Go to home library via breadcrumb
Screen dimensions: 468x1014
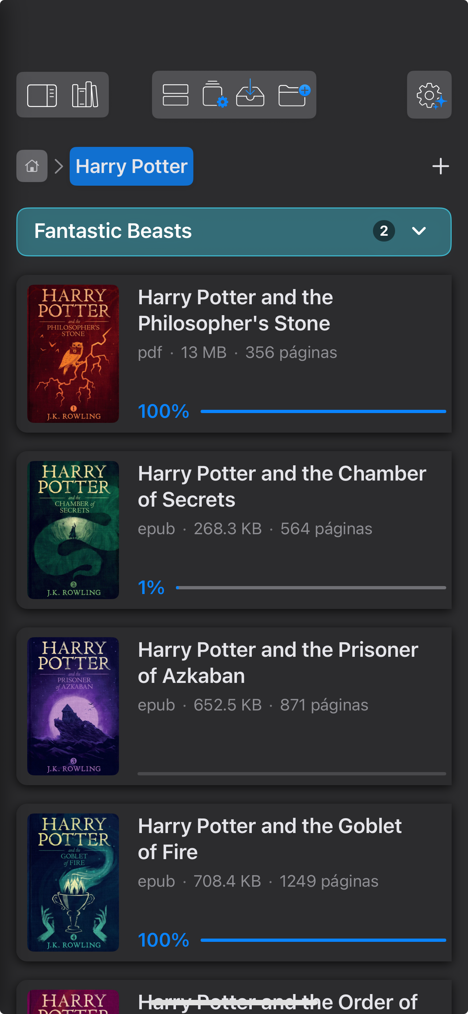click(x=32, y=166)
